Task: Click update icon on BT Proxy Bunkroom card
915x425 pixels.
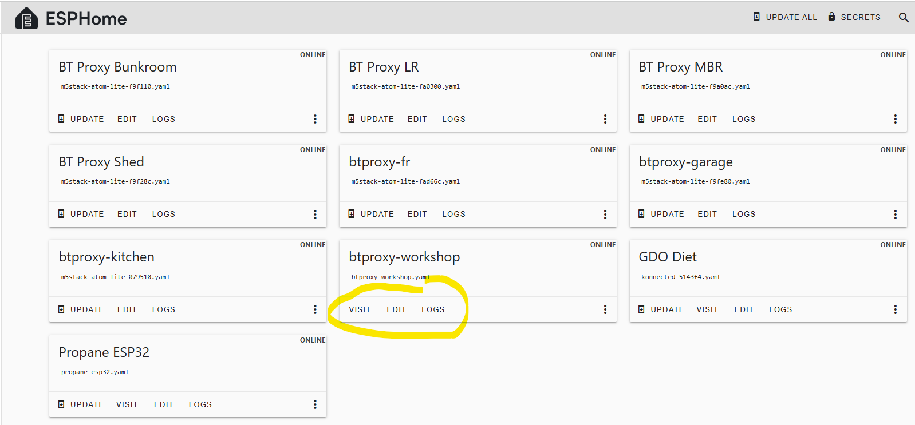Action: [x=61, y=119]
